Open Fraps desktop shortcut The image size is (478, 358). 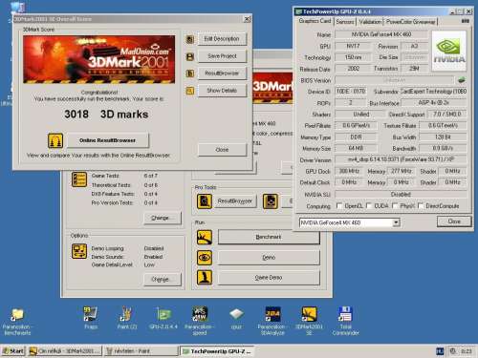pos(91,318)
